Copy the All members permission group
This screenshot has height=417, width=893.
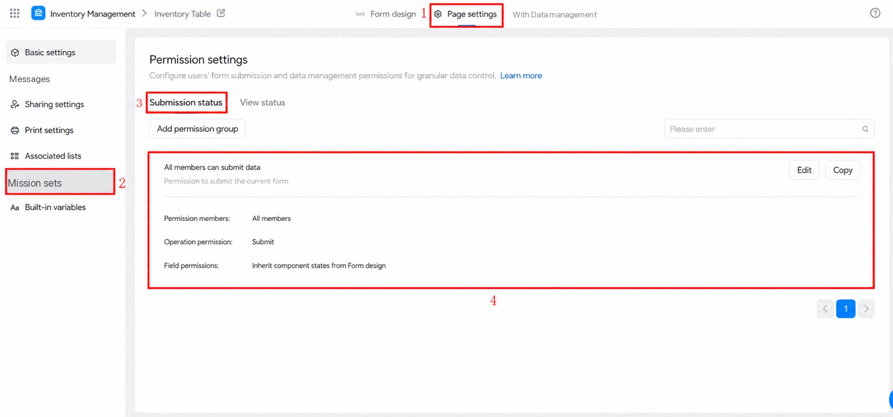point(842,170)
